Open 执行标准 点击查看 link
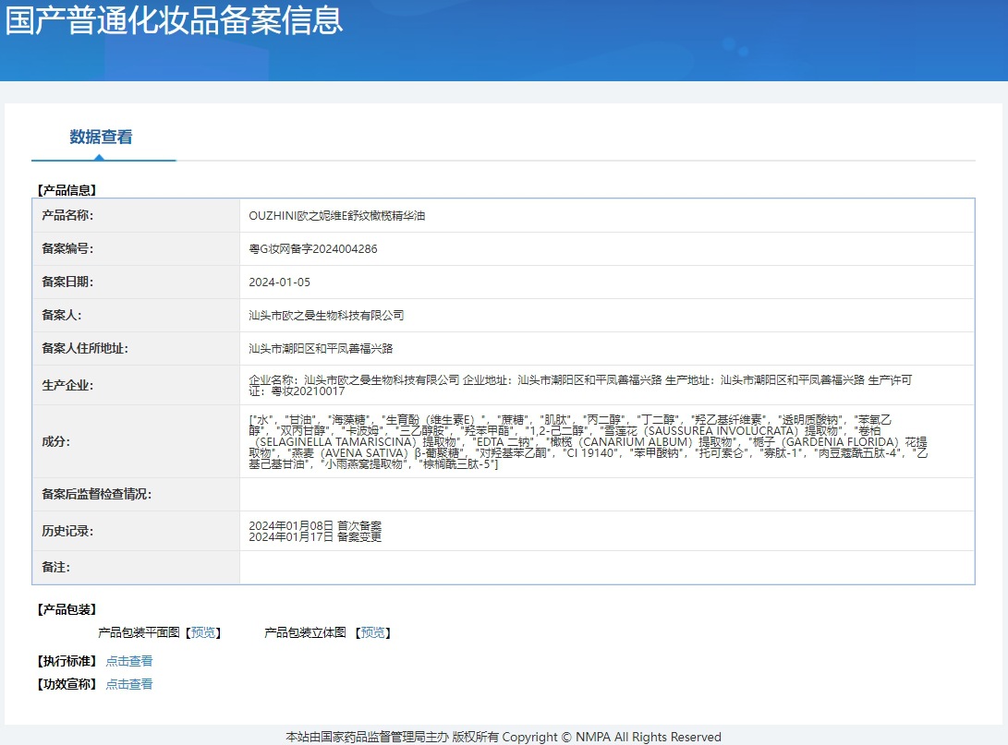The width and height of the screenshot is (1008, 745). (x=129, y=661)
